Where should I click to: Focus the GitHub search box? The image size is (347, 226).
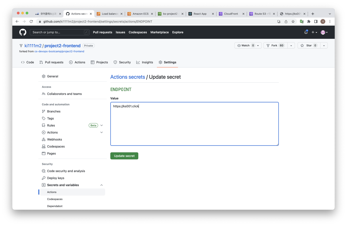point(60,32)
